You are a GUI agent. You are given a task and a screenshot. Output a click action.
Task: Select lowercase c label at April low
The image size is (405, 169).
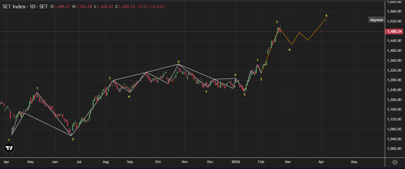point(9,140)
